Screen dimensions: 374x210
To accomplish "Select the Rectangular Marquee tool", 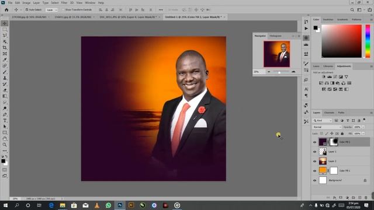I will 5,29.
